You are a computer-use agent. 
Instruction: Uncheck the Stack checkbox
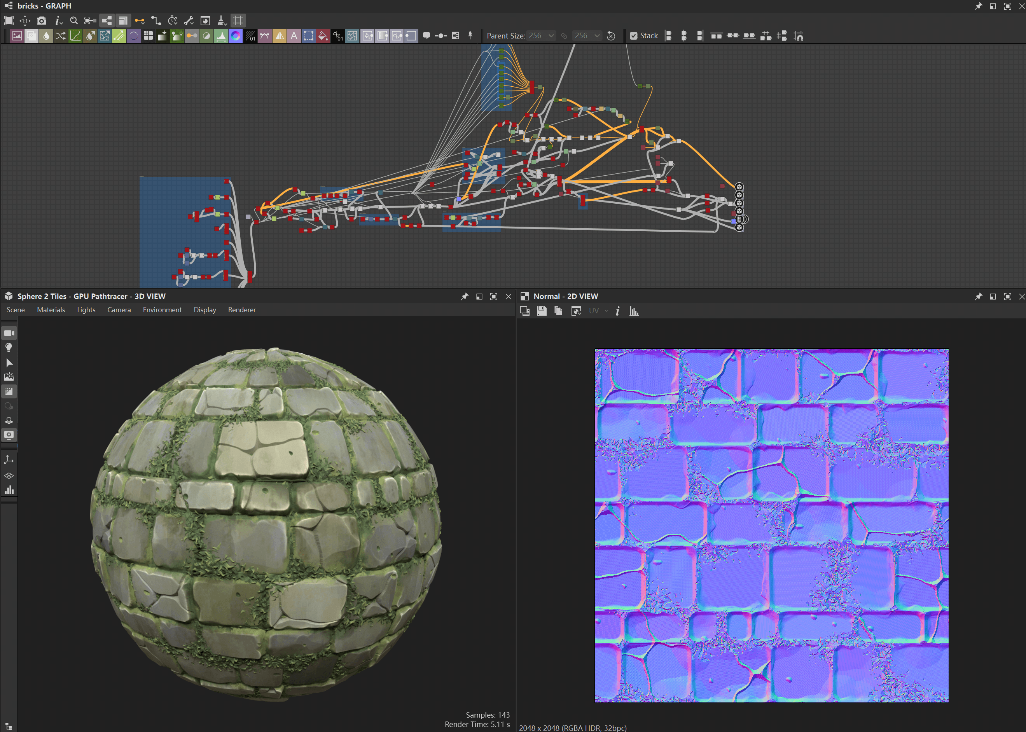tap(633, 36)
